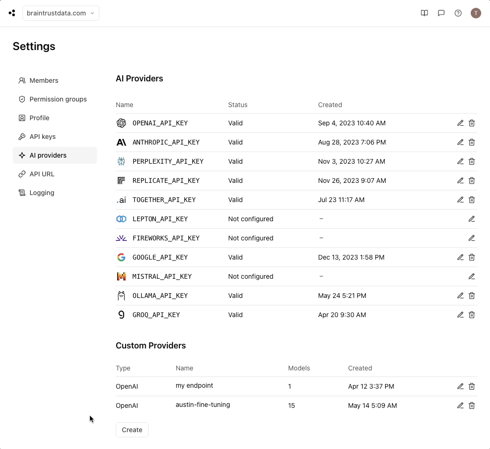Viewport: 490px width, 449px height.
Task: Click the Perplexity logo icon
Action: pyautogui.click(x=121, y=161)
